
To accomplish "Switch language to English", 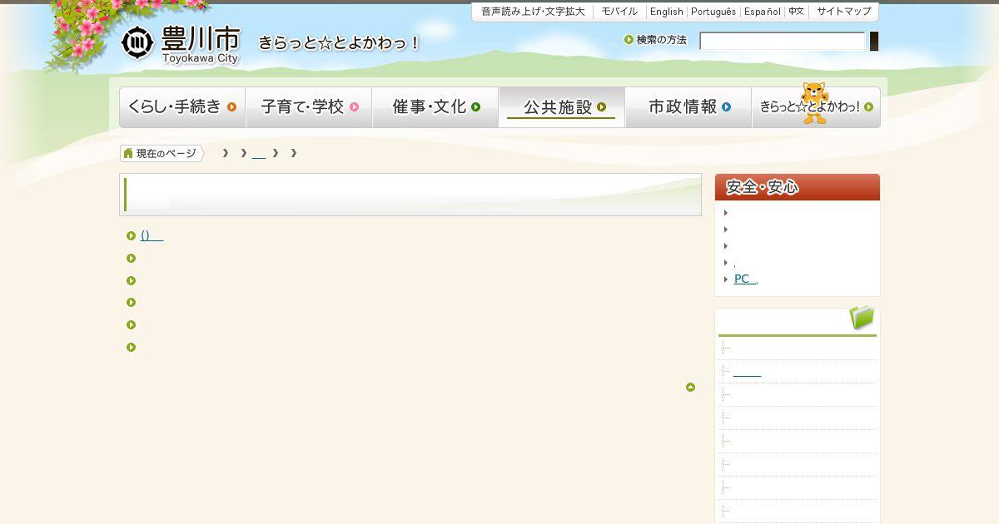I will click(x=666, y=12).
